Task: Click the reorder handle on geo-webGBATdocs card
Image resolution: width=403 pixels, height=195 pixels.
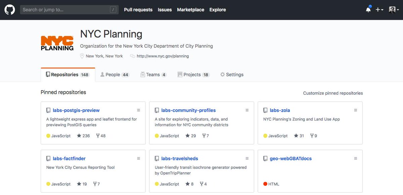Action: [x=356, y=159]
